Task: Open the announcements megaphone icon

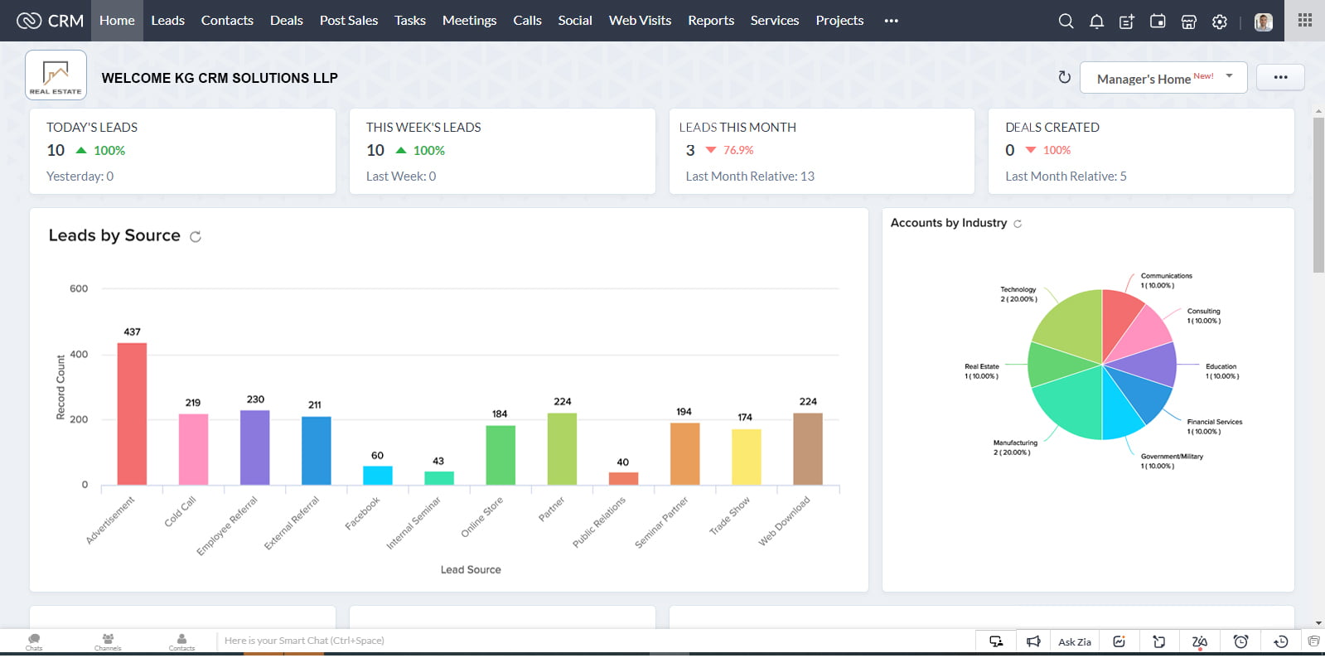Action: 1033,641
